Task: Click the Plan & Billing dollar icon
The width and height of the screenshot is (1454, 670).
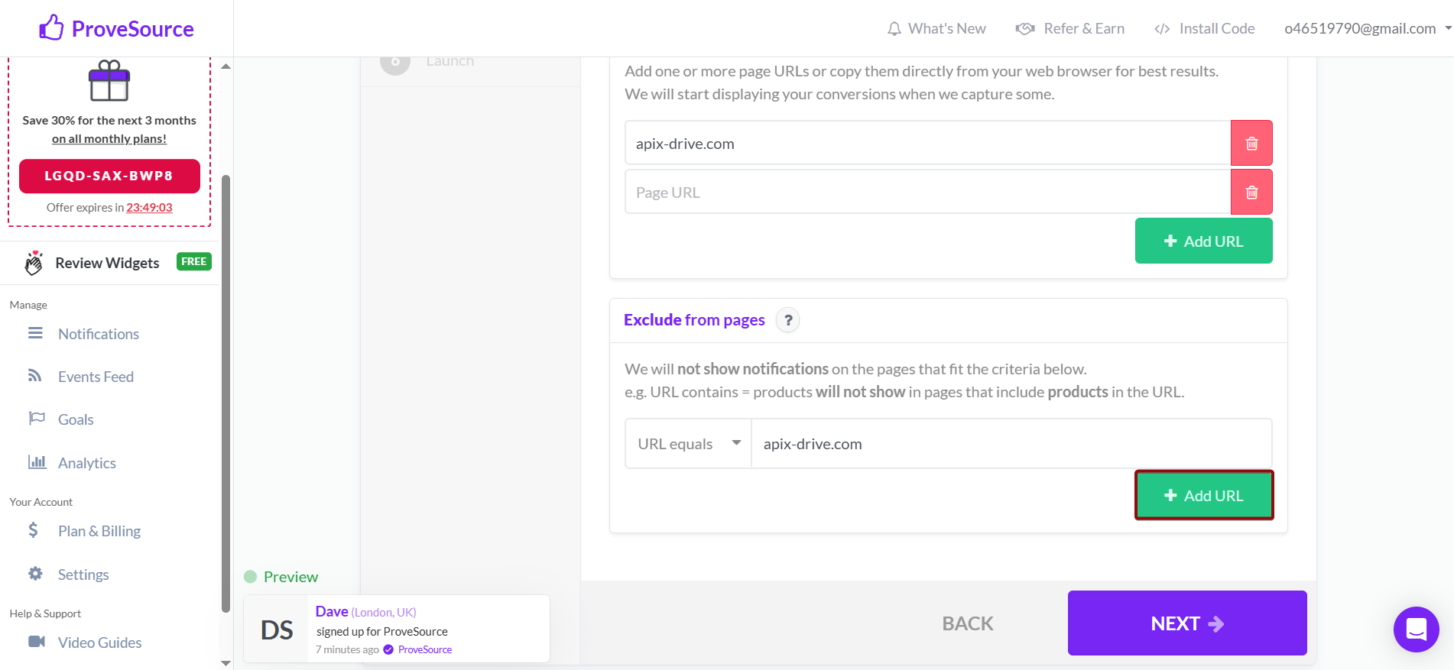Action: coord(33,530)
